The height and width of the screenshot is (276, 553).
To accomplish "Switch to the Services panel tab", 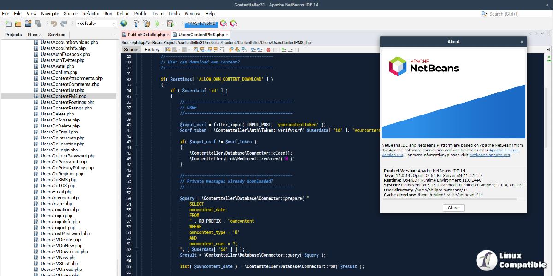I will point(57,34).
